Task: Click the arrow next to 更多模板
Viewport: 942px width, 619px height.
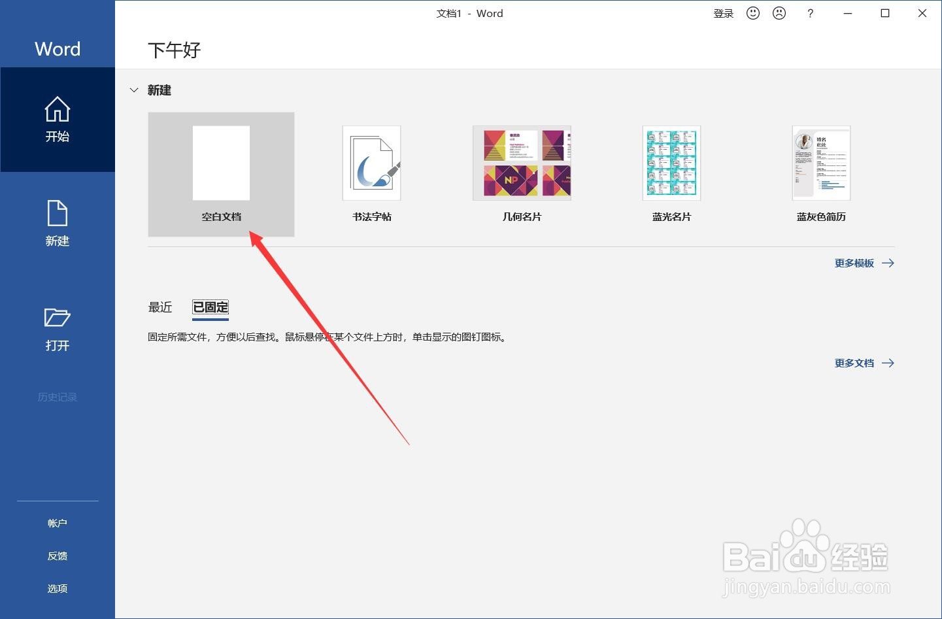Action: pyautogui.click(x=888, y=263)
